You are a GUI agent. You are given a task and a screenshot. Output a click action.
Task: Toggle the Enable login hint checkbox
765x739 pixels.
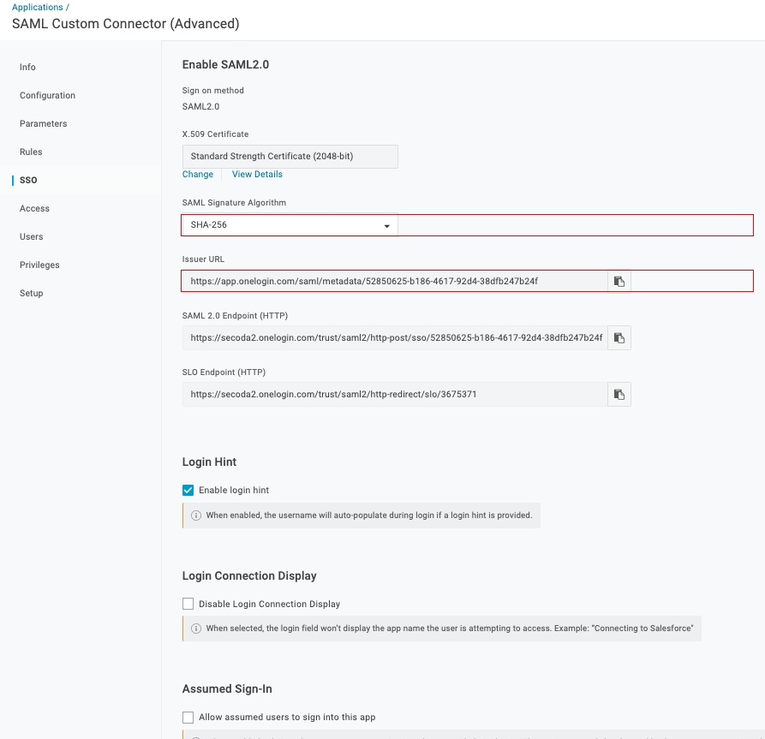click(x=188, y=491)
